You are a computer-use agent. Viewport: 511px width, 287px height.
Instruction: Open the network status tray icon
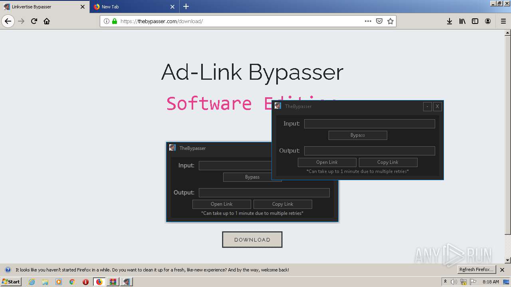[x=463, y=282]
